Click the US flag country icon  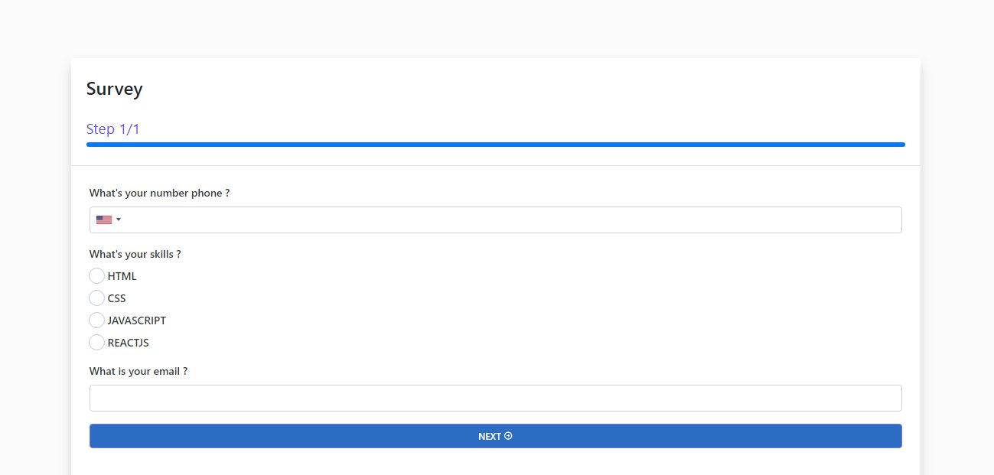(x=104, y=220)
